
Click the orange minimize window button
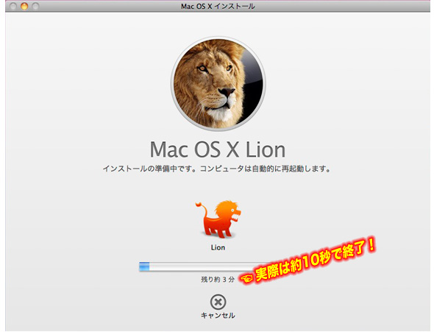[x=24, y=6]
